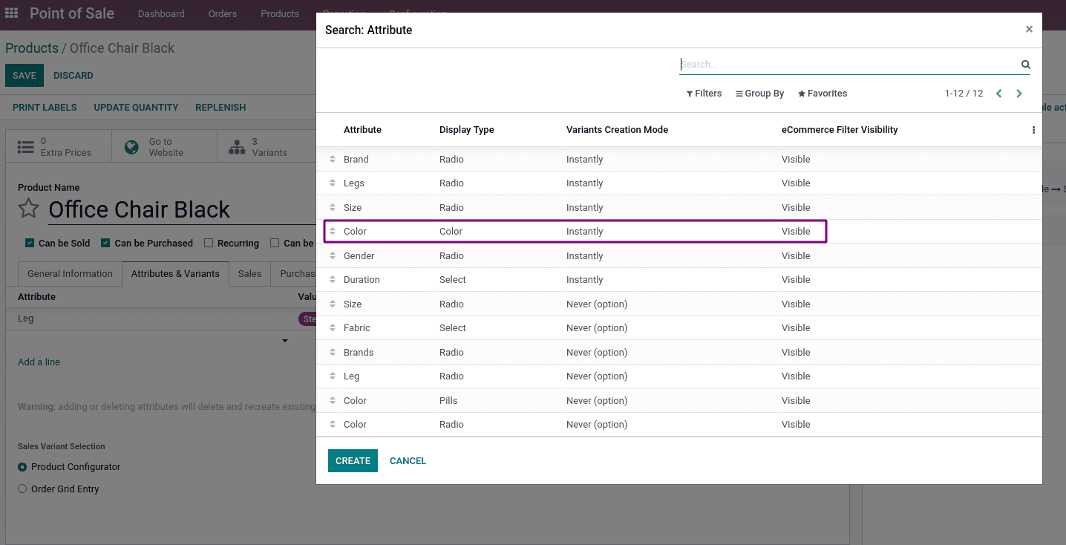Image resolution: width=1066 pixels, height=545 pixels.
Task: Open the Group By dropdown
Action: point(759,94)
